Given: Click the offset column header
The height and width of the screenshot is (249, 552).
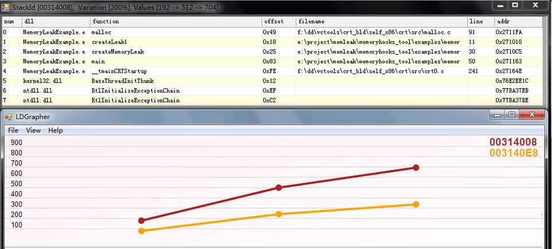Looking at the screenshot, I should [273, 22].
